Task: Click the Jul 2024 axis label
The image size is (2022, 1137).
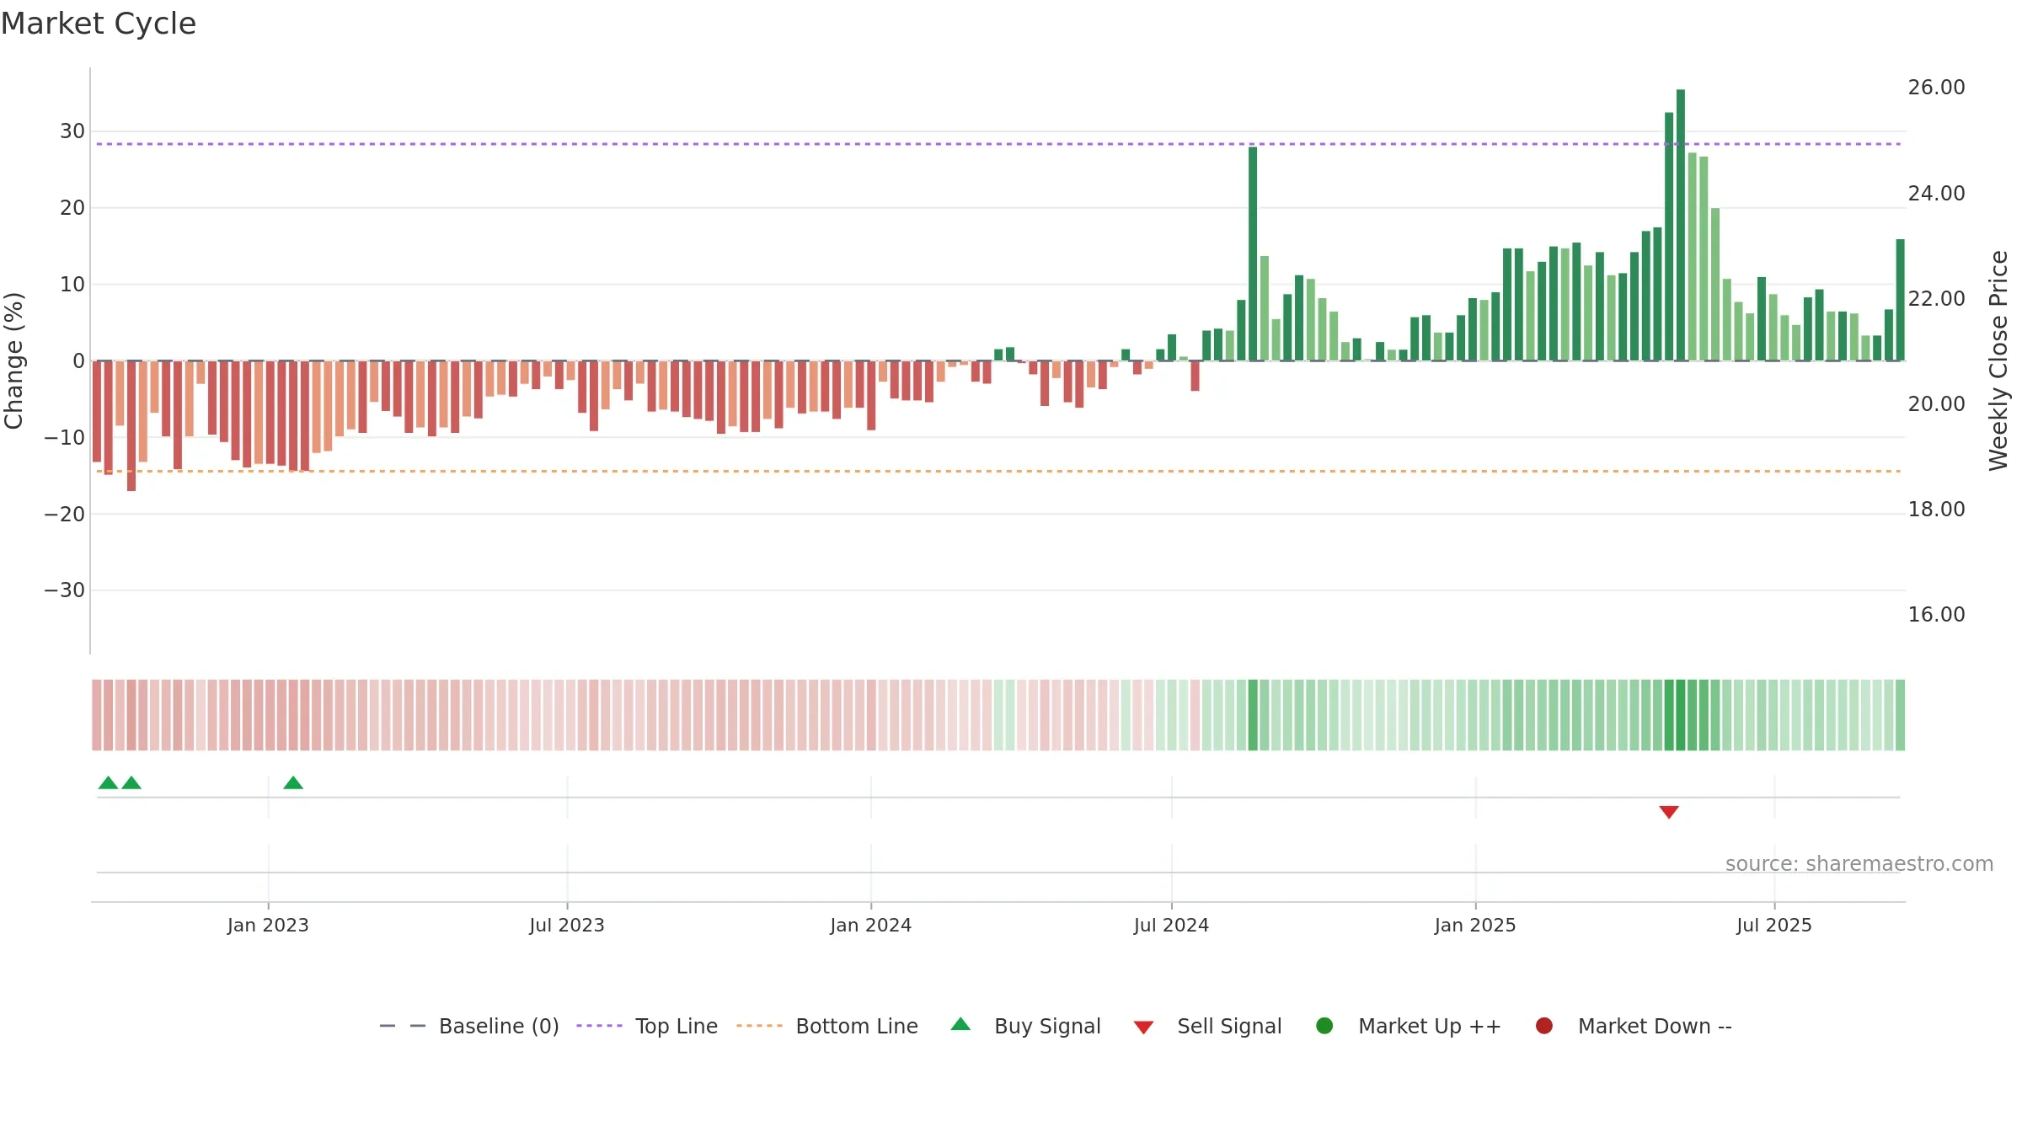Action: pyautogui.click(x=1171, y=926)
